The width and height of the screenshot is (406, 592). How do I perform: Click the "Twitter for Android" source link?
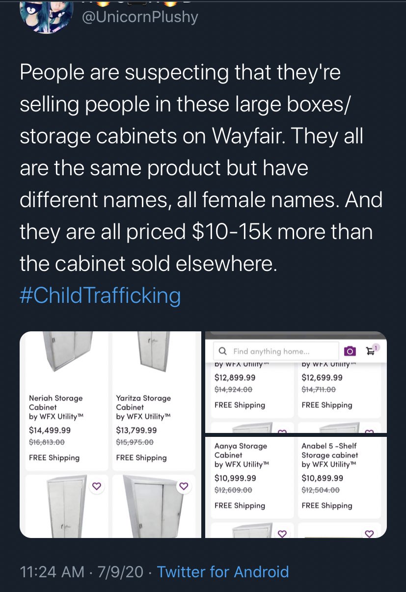pos(222,572)
